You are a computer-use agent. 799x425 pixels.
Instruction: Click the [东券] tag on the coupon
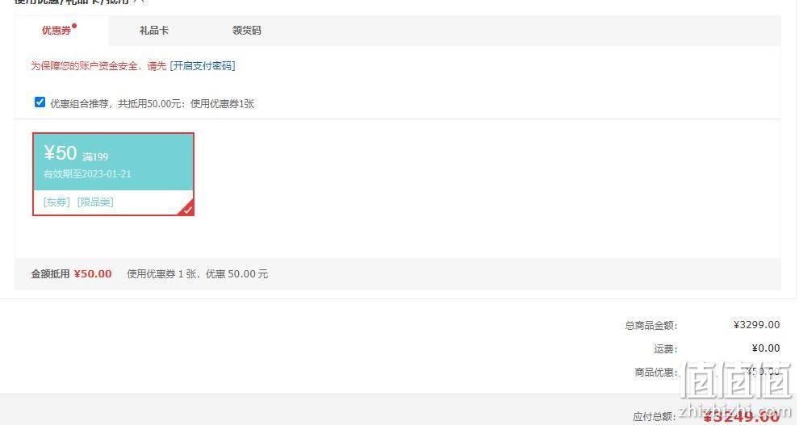pyautogui.click(x=56, y=202)
